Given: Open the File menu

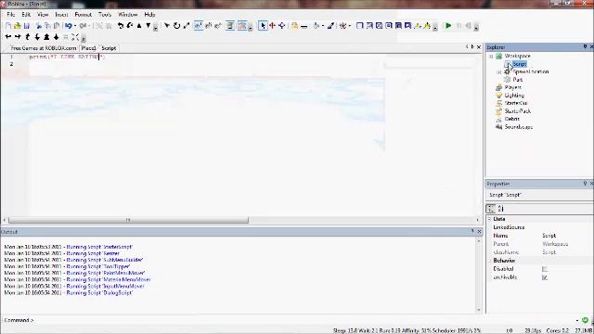Looking at the screenshot, I should 10,15.
